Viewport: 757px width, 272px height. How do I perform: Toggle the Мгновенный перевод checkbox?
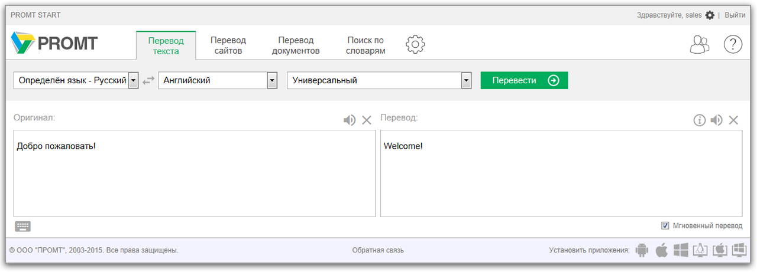tap(665, 225)
